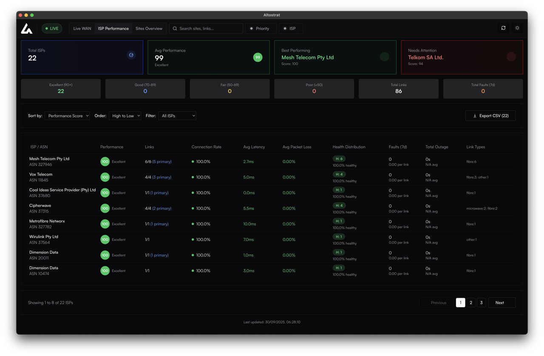Viewport: 544px width, 356px height.
Task: Click the 100 score badge for Mesh Telecom
Action: pyautogui.click(x=105, y=161)
